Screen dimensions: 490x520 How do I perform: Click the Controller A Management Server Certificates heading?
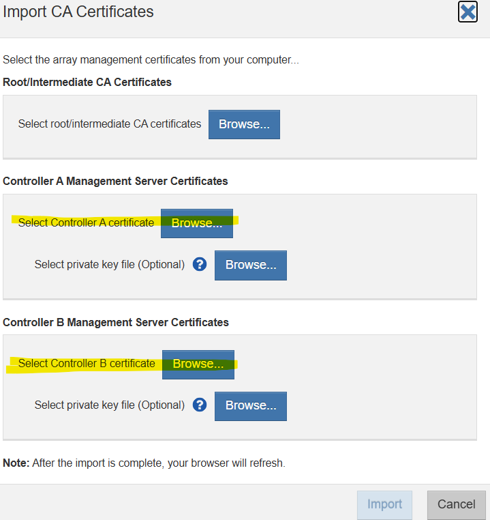click(x=115, y=181)
